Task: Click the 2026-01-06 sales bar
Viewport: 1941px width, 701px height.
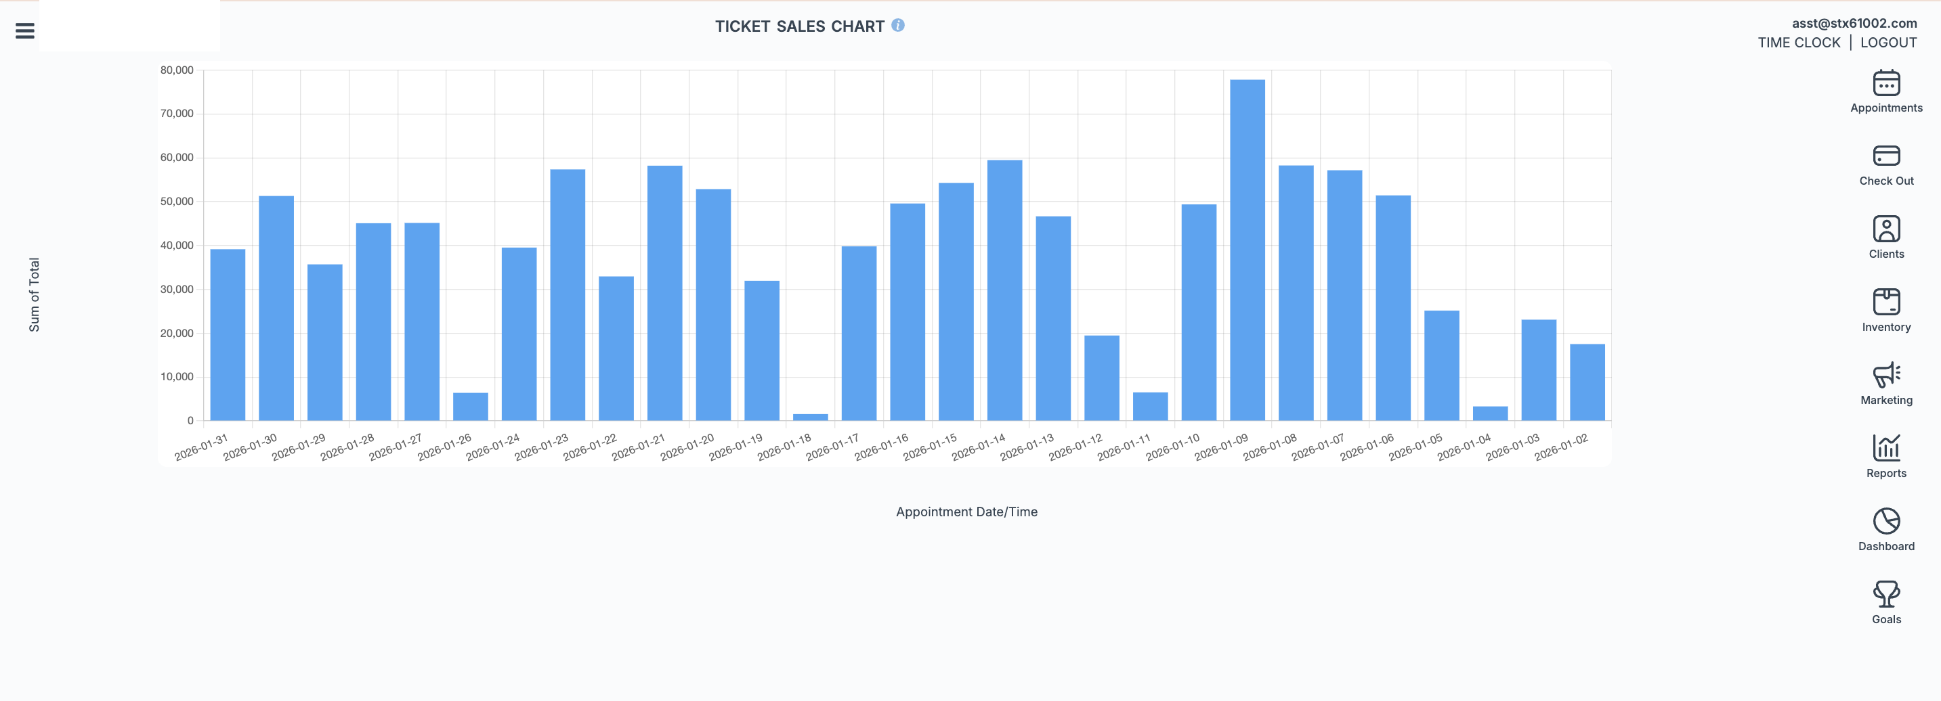Action: tap(1392, 308)
